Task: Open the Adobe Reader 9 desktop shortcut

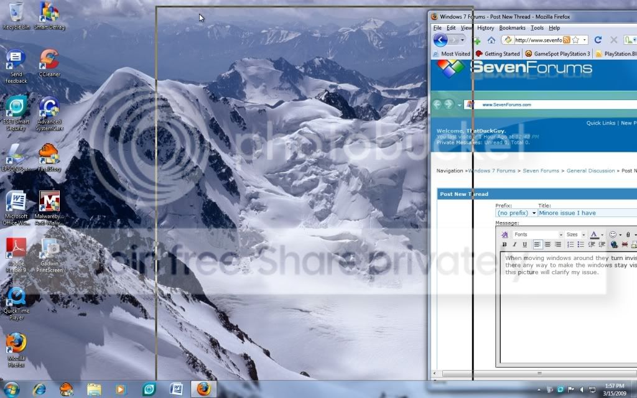Action: click(x=16, y=255)
